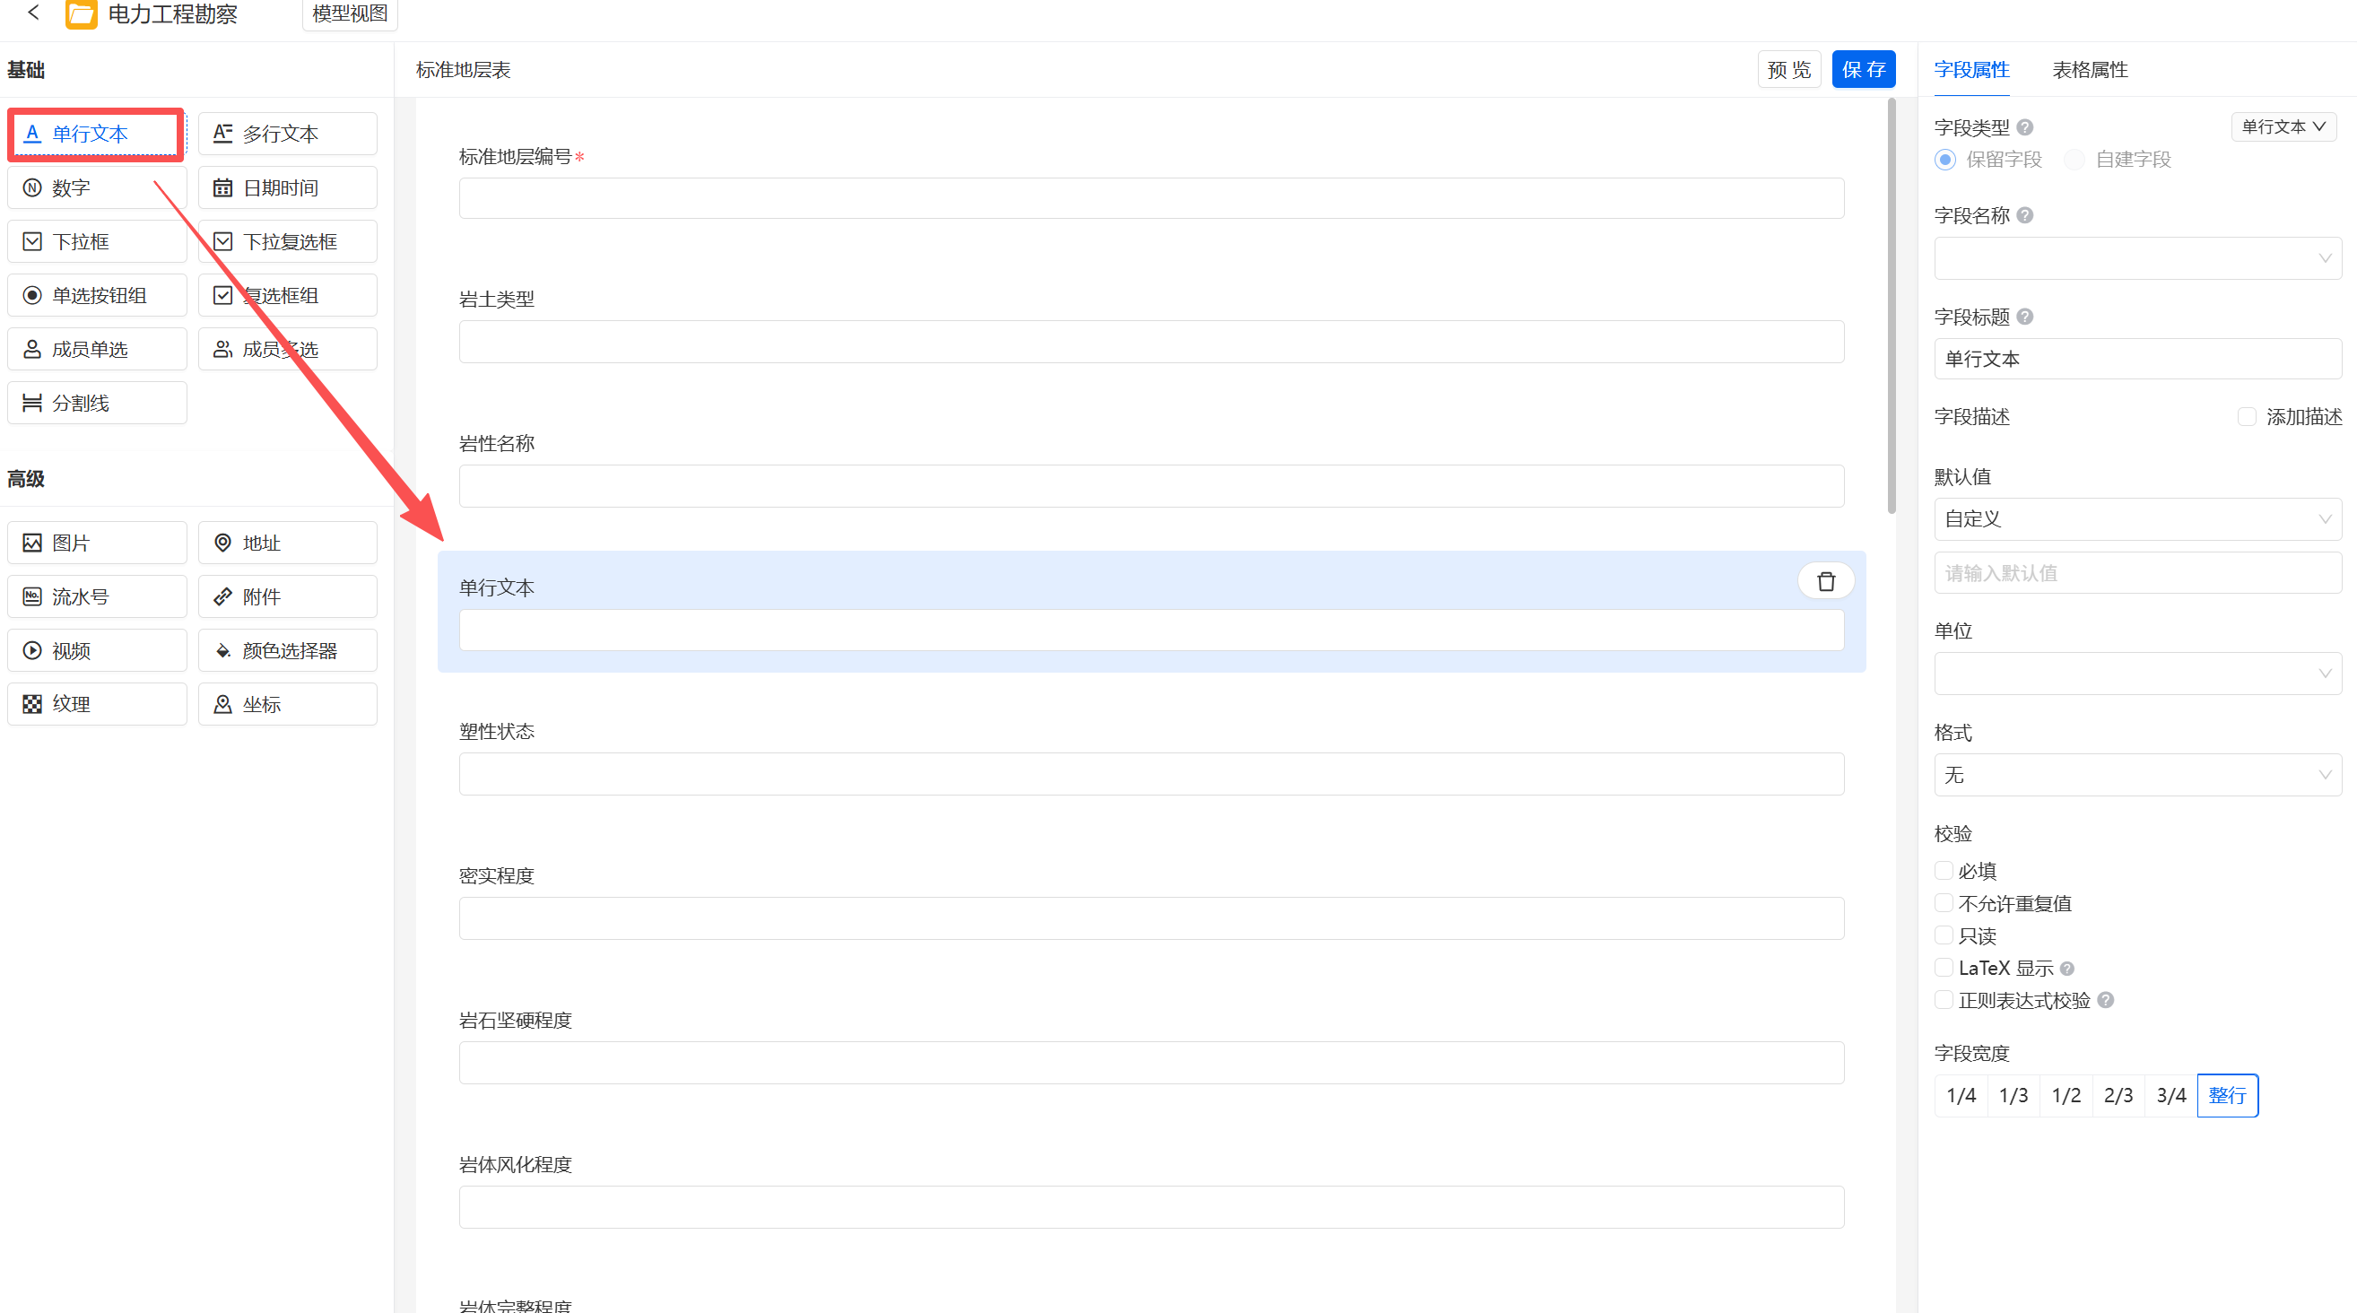This screenshot has height=1313, width=2357.
Task: Add a 单选按钮组 field component
Action: 97,296
